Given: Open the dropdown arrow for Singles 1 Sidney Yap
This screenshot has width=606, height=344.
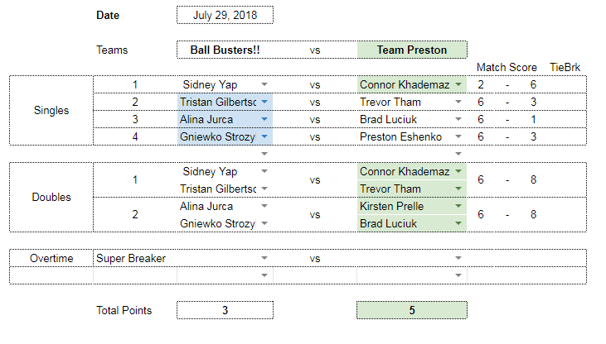Looking at the screenshot, I should tap(264, 84).
